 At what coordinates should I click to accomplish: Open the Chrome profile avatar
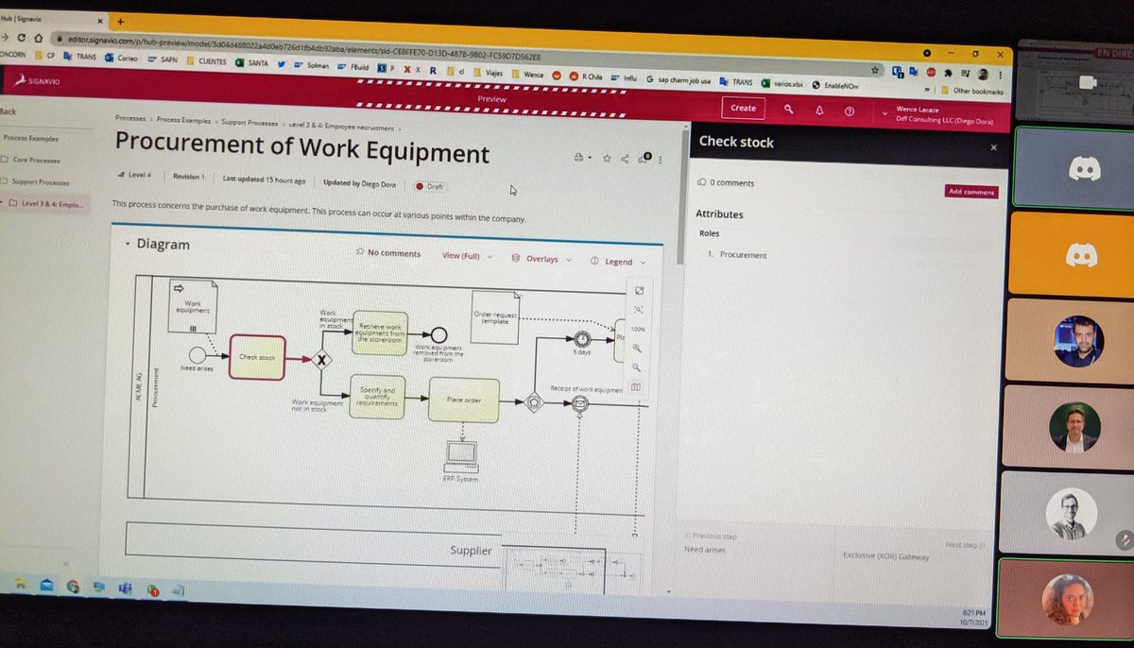[984, 74]
